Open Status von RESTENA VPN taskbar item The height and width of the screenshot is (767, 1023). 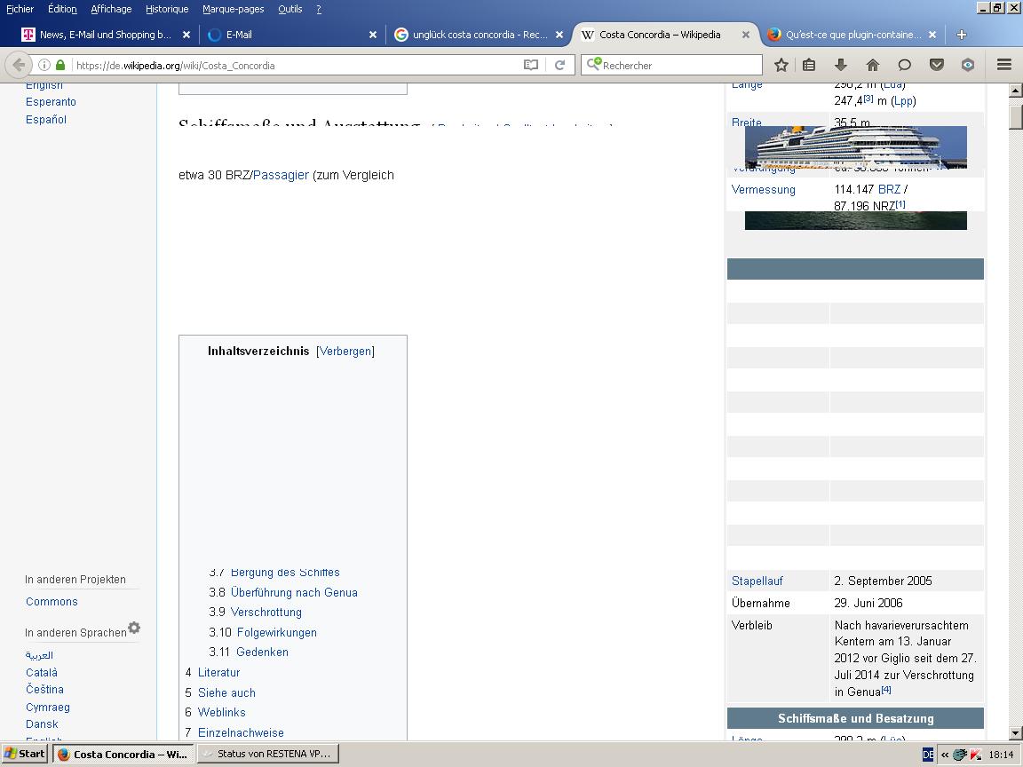click(267, 754)
